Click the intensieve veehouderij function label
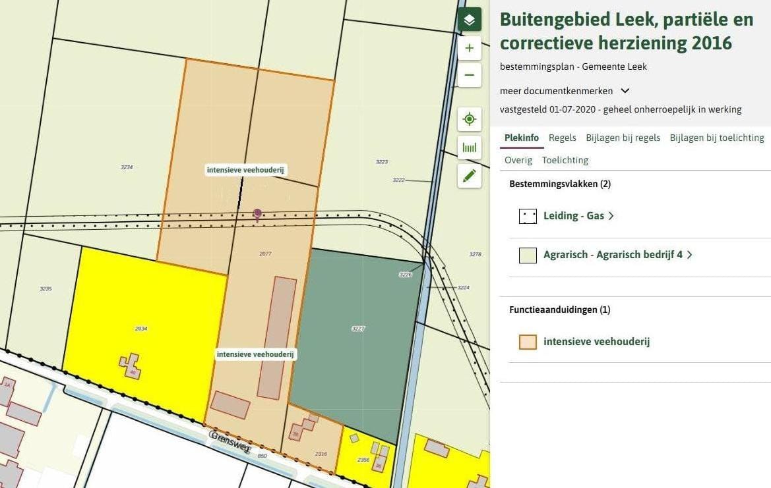This screenshot has width=771, height=488. pyautogui.click(x=596, y=342)
